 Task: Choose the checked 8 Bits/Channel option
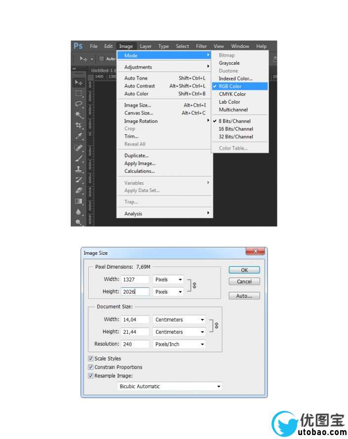tap(240, 121)
